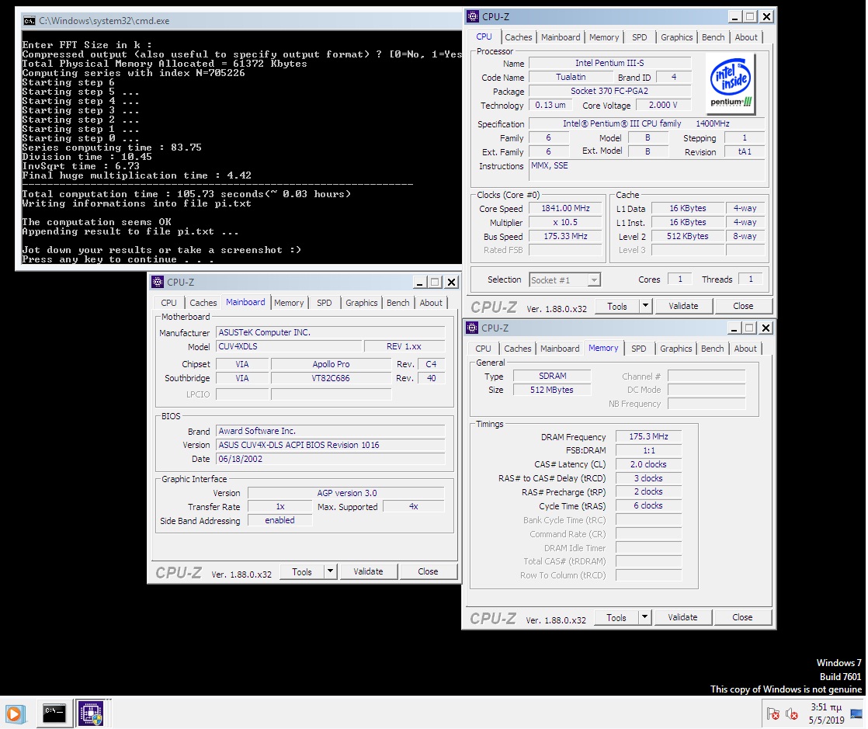The width and height of the screenshot is (868, 729).
Task: Open the About tab in the CPU window
Action: [746, 37]
